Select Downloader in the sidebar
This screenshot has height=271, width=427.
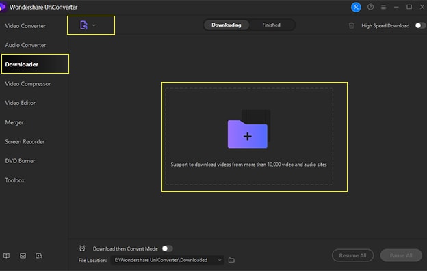coord(35,64)
